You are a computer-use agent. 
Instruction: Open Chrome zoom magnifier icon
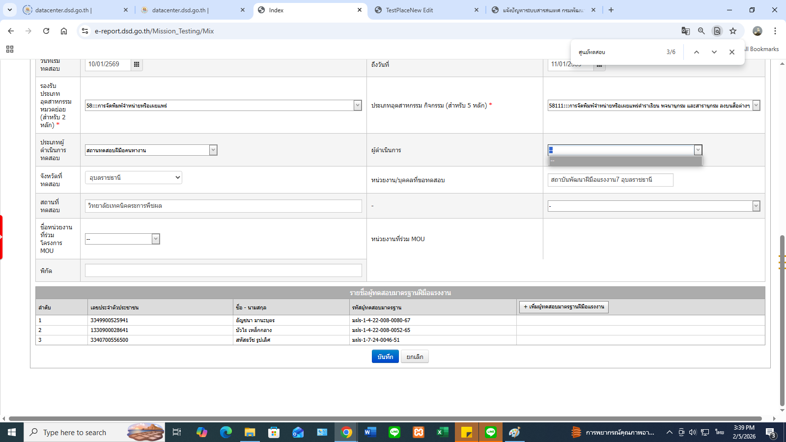point(701,31)
